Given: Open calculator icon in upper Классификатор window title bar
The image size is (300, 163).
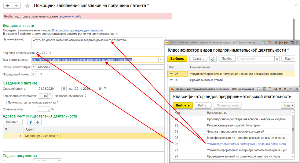Looking at the screenshot, I should coord(265,42).
